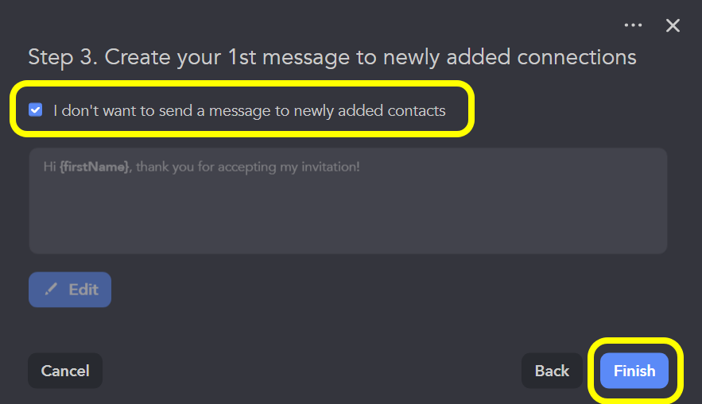Go Back to the previous step

click(552, 371)
